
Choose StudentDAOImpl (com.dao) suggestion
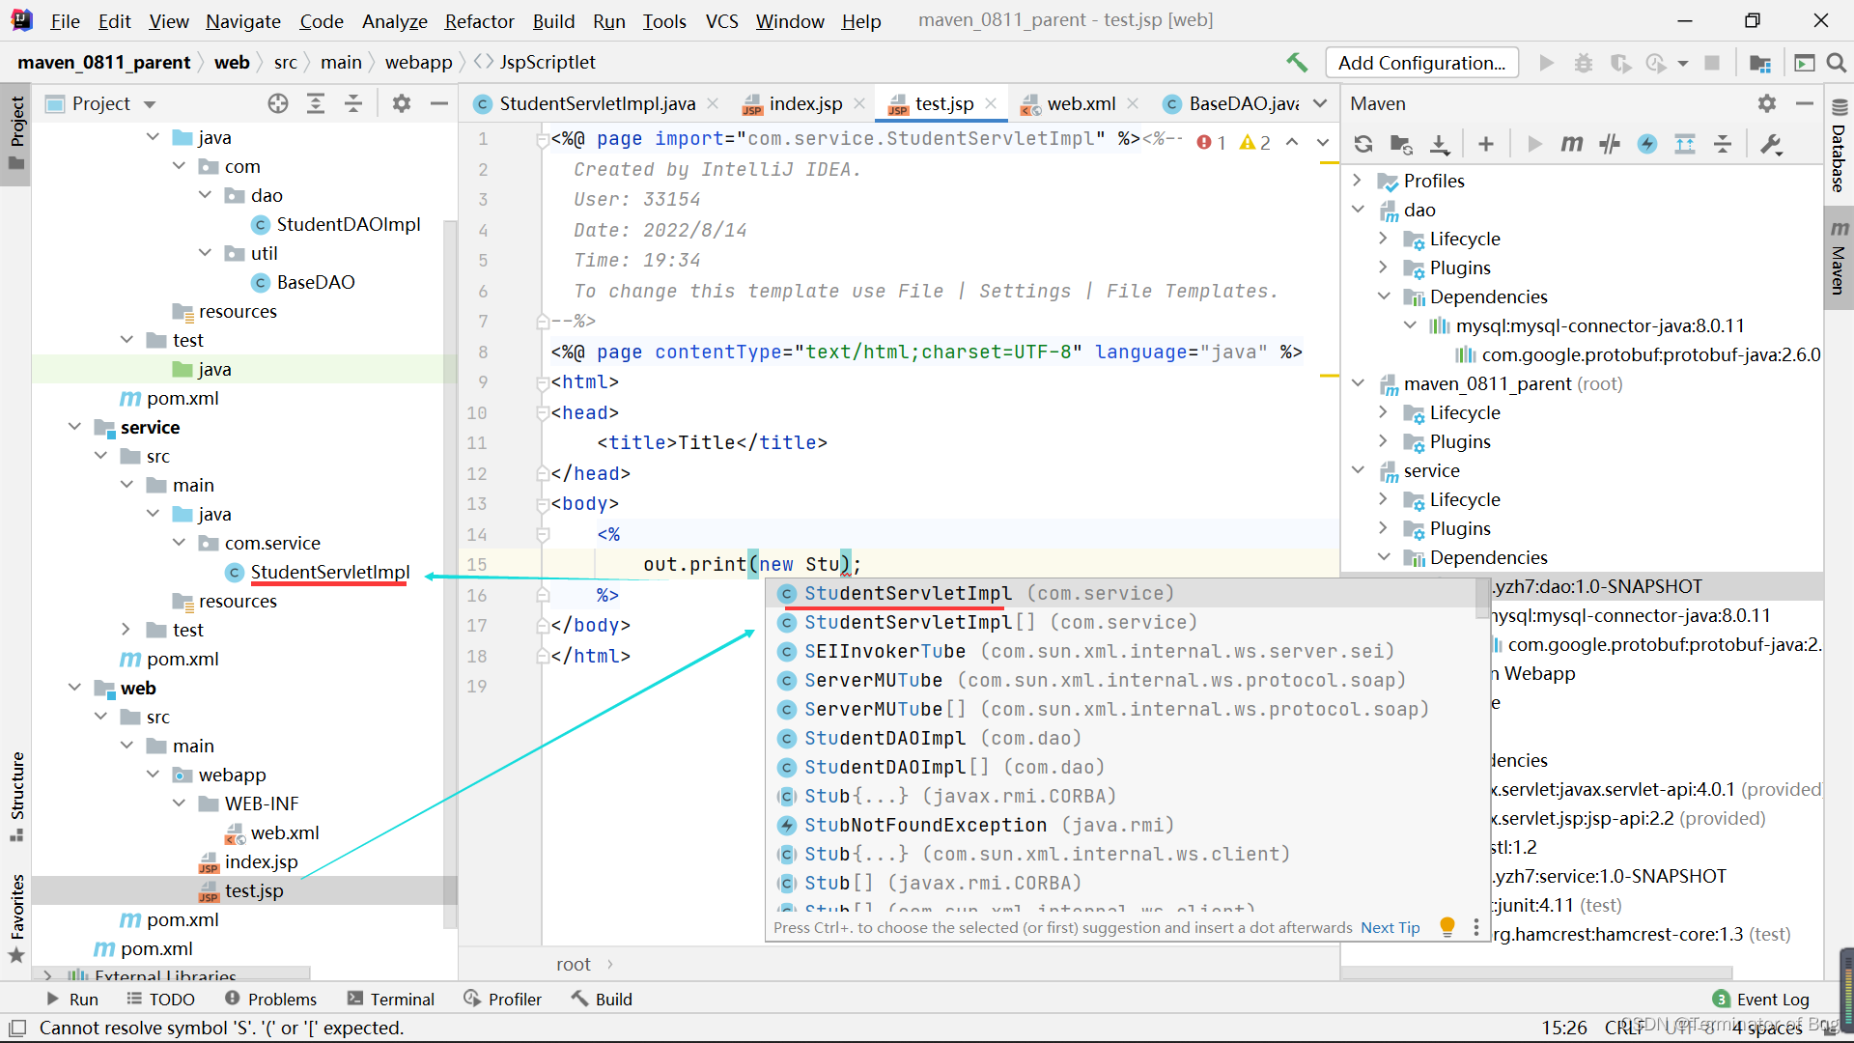pos(1120,738)
